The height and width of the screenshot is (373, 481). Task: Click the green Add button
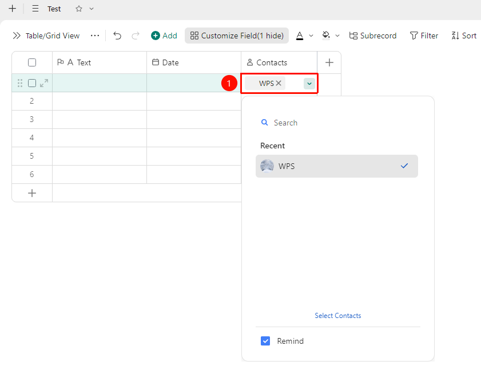pyautogui.click(x=164, y=36)
